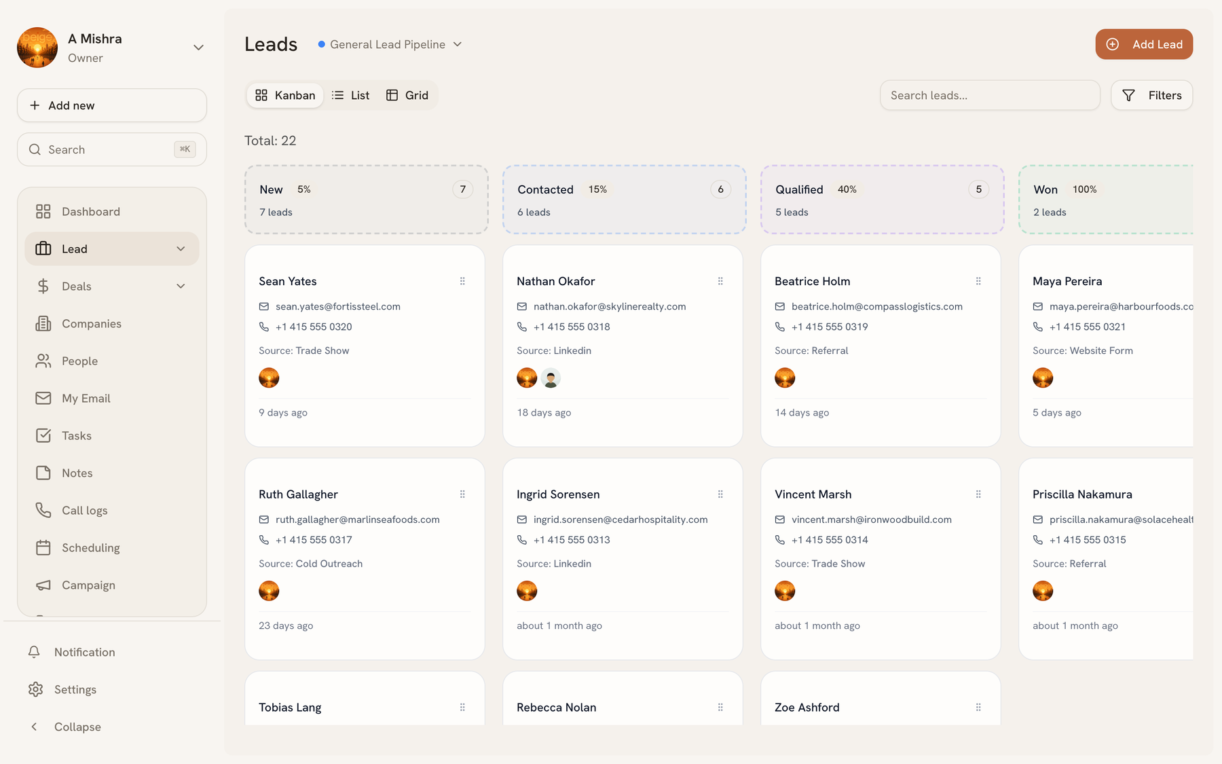Image resolution: width=1222 pixels, height=764 pixels.
Task: Switch to Kanban view
Action: 285,95
